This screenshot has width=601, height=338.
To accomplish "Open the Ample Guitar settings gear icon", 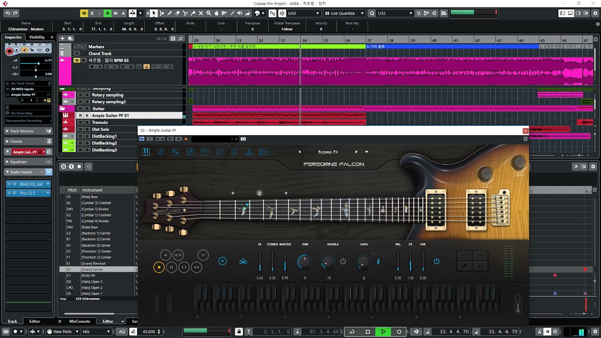I will click(234, 152).
